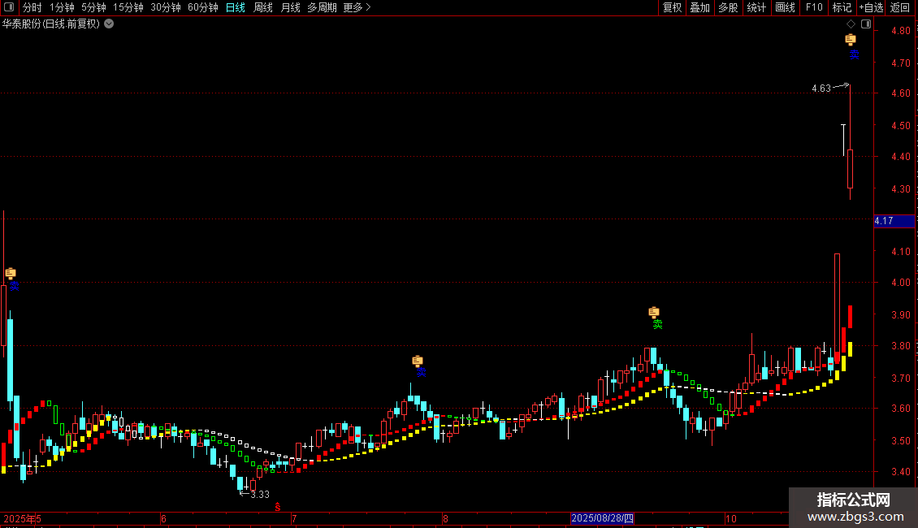Image resolution: width=918 pixels, height=528 pixels.
Task: Click the sell signal icon above the July peak
Action: coord(418,361)
